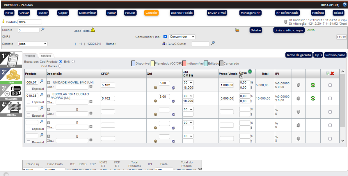Click the magnifier icon next to Cliente field
The image size is (348, 176).
(x=42, y=29)
